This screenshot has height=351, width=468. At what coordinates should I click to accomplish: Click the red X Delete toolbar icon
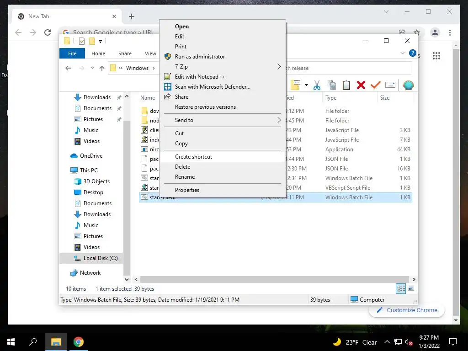coord(361,85)
